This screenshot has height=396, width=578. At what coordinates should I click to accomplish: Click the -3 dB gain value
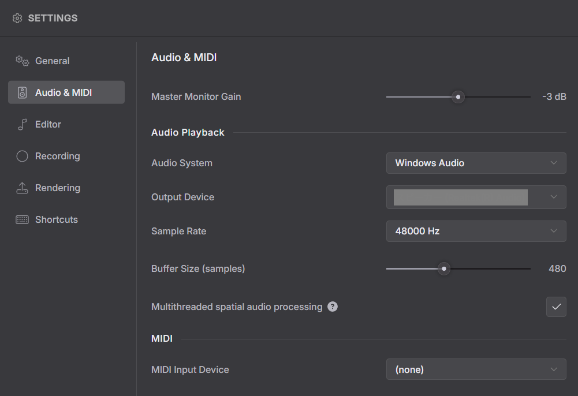(x=554, y=96)
